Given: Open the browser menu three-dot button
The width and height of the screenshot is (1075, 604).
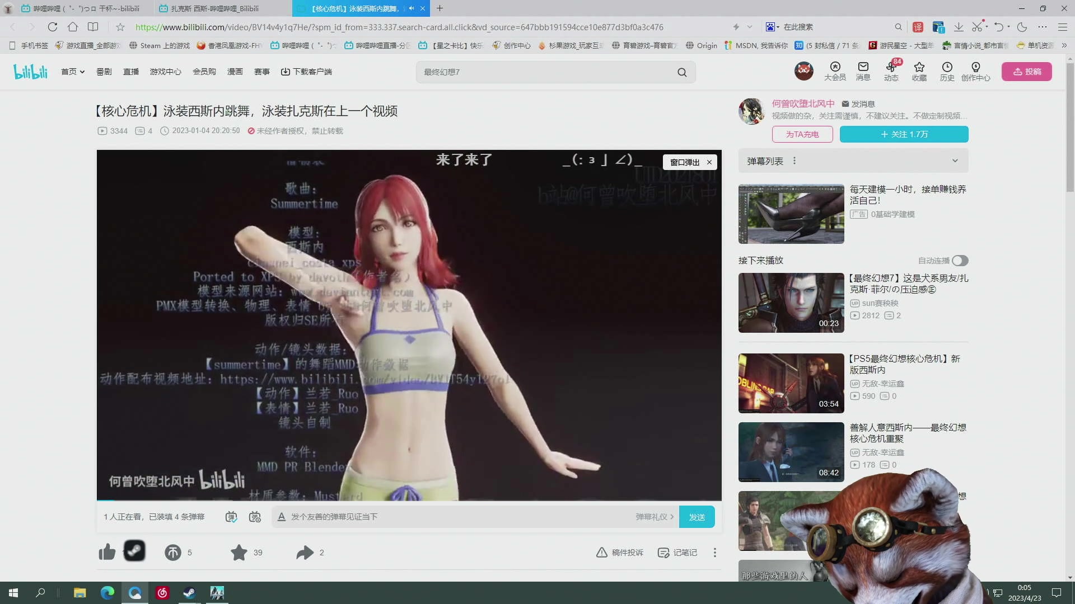Looking at the screenshot, I should [x=1042, y=27].
